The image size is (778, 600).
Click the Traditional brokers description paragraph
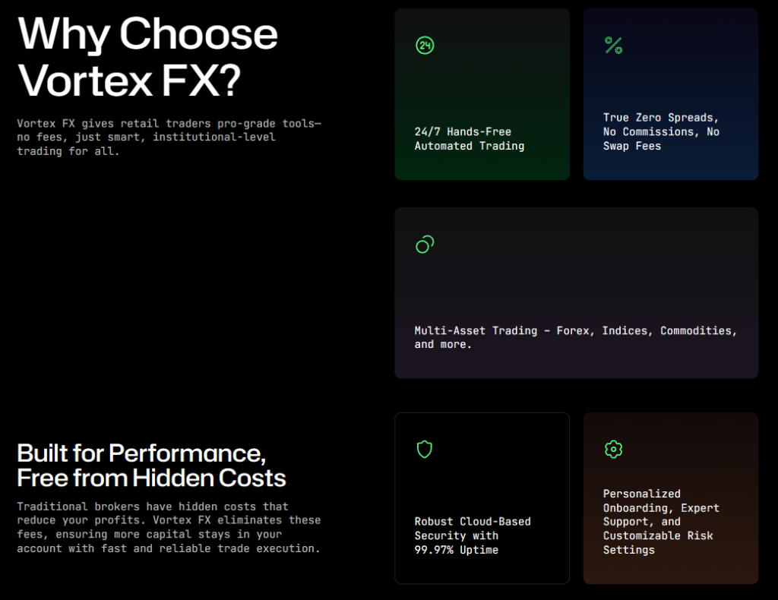(169, 527)
